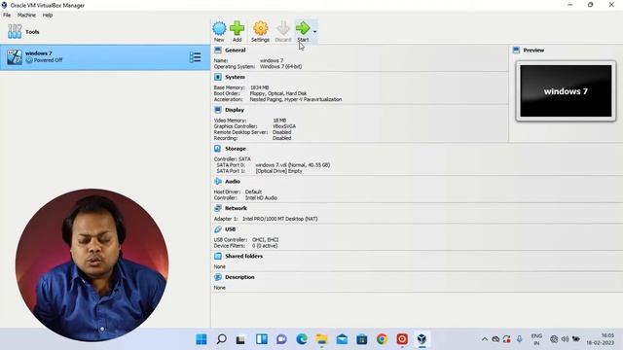The height and width of the screenshot is (350, 623).
Task: Open the General settings header link
Action: pos(236,50)
